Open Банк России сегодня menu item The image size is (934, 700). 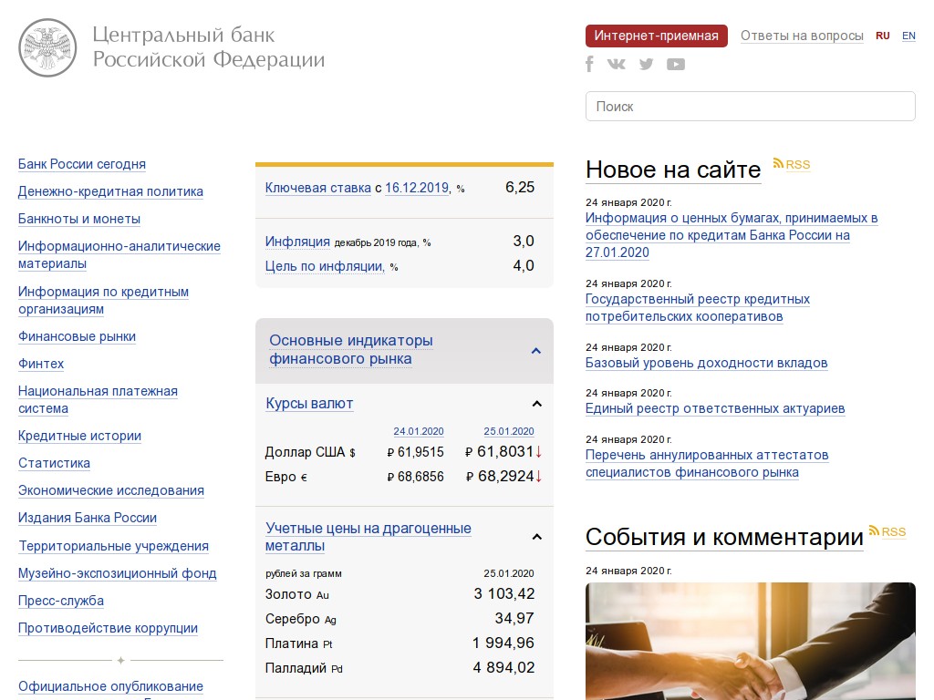coord(81,164)
